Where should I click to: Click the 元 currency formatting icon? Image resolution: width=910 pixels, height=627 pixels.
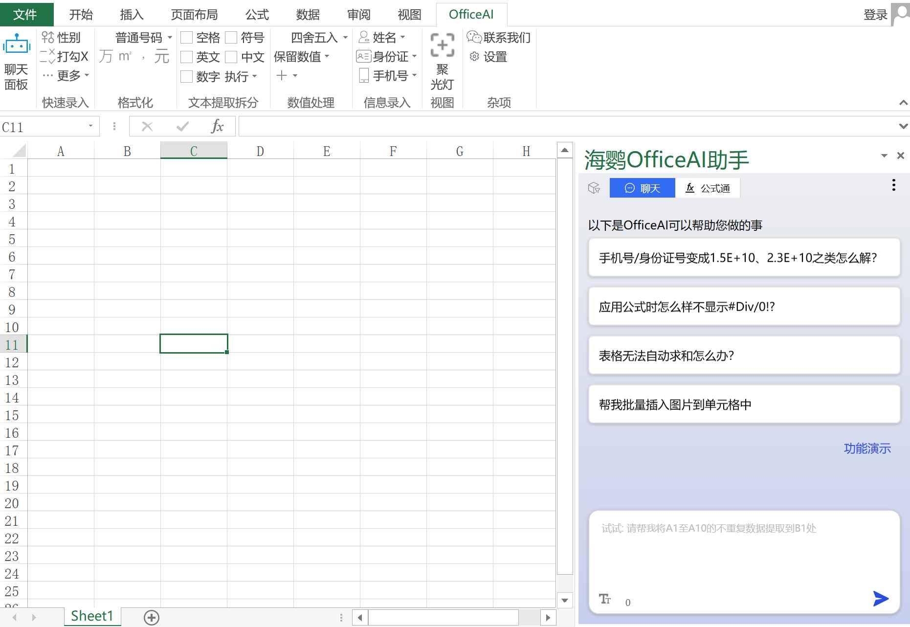(x=161, y=56)
